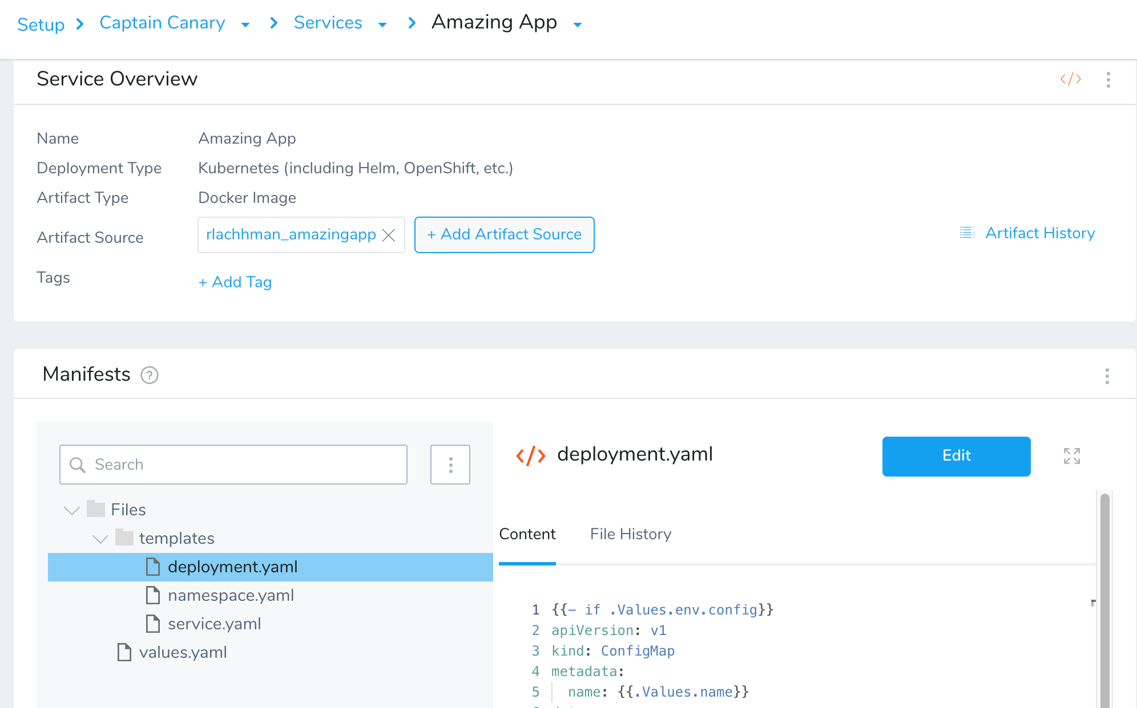Click Add Artifact Source button
The height and width of the screenshot is (708, 1137).
[504, 234]
